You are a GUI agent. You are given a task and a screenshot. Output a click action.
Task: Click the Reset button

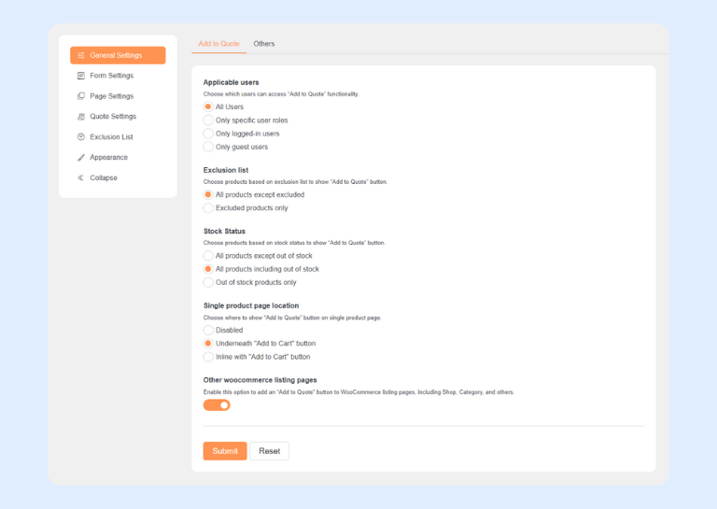click(269, 451)
